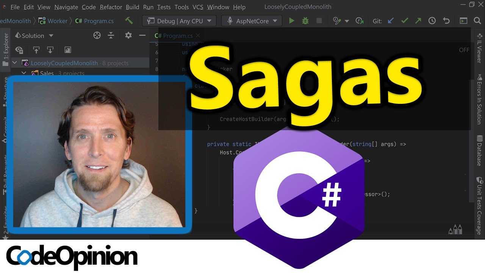Select LooselyCoupledMonolith in the solution tree
Image resolution: width=485 pixels, height=273 pixels.
[x=64, y=63]
